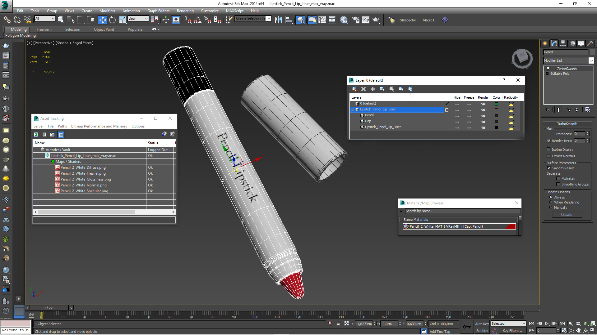
Task: Click the TurboSmooth Update button
Action: pos(567,215)
